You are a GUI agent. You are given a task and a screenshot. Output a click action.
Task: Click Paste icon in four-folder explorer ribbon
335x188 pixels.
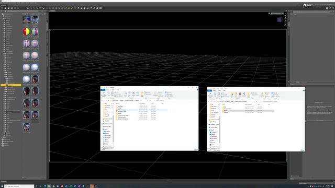pos(219,95)
